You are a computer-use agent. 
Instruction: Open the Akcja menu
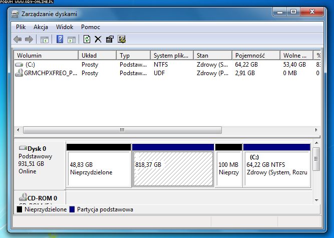coord(41,27)
